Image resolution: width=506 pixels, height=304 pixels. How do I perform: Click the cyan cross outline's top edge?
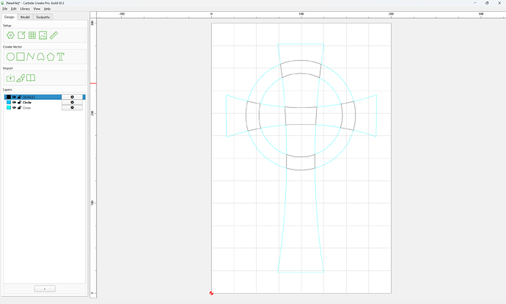tap(301, 44)
